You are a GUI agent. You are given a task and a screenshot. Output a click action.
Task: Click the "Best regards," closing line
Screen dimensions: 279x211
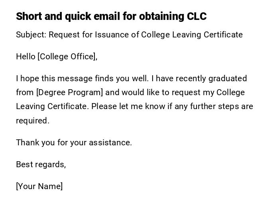(41, 164)
